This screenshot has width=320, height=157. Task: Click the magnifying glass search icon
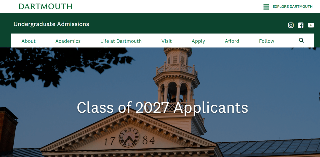click(x=301, y=40)
